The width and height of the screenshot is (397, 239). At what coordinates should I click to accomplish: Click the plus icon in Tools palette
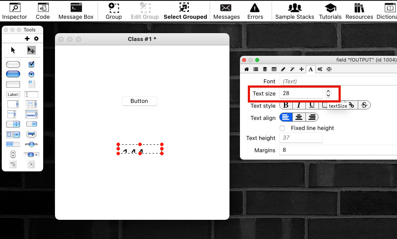point(27,38)
